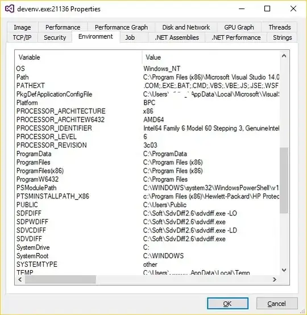Select the PROCESSOR_ARCHITECTURE row

tap(147, 111)
